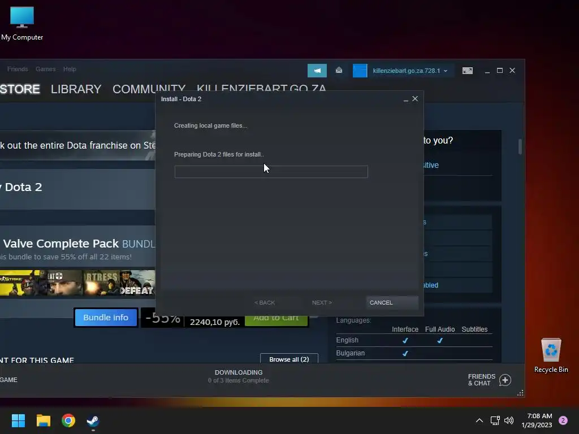Viewport: 579px width, 434px height.
Task: Minimize the Steam main window
Action: (487, 71)
